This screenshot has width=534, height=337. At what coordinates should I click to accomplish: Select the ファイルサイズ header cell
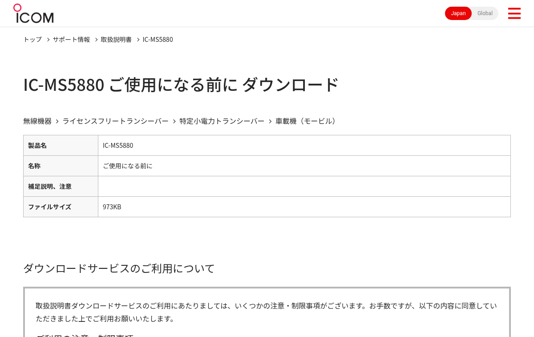pyautogui.click(x=61, y=207)
